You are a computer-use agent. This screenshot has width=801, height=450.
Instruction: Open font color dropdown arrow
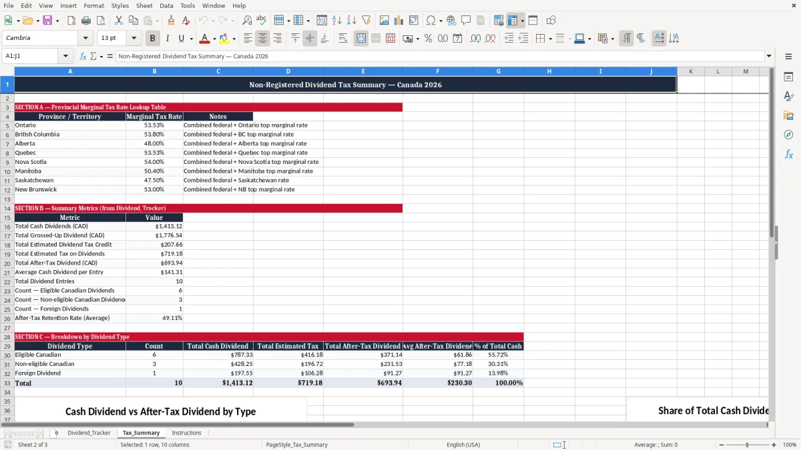(x=214, y=39)
